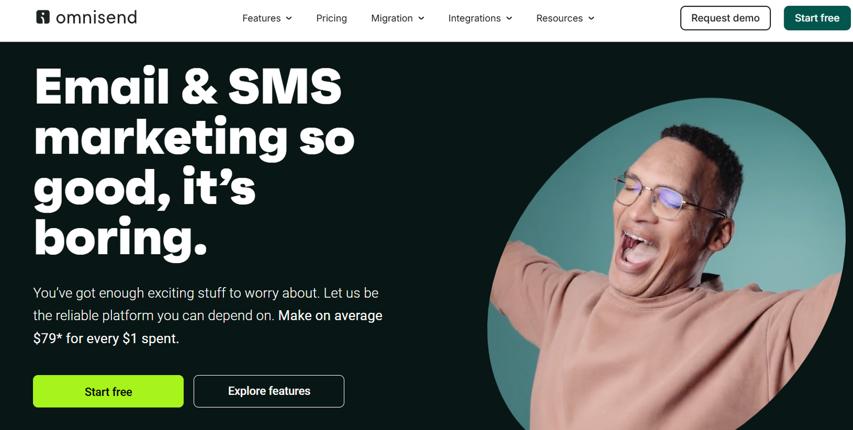Viewport: 853px width, 430px height.
Task: Expand the chevron next to Resources
Action: point(591,18)
